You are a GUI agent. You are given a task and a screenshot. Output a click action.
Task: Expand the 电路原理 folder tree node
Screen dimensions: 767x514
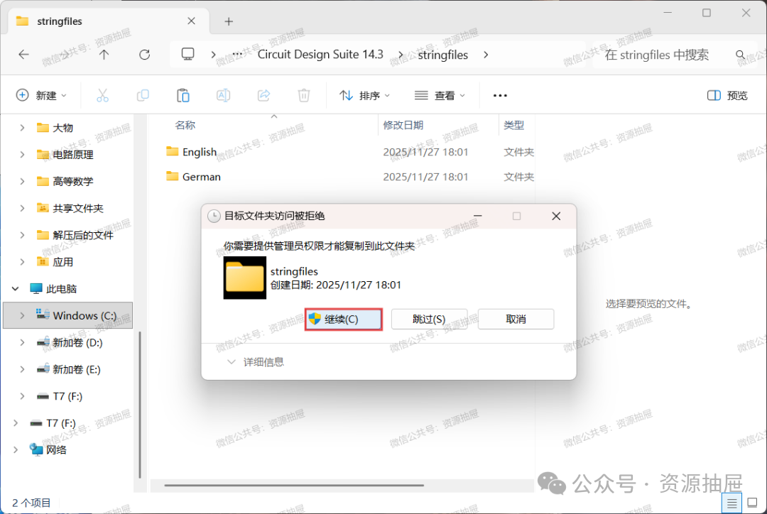(22, 155)
